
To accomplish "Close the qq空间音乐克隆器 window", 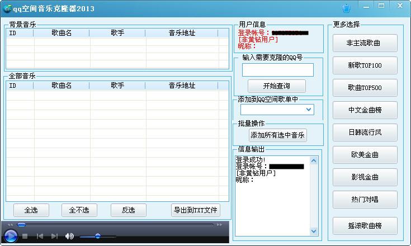I will 400,6.
